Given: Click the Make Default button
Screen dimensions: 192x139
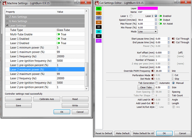Looking at the screenshot, I should pos(123,133).
